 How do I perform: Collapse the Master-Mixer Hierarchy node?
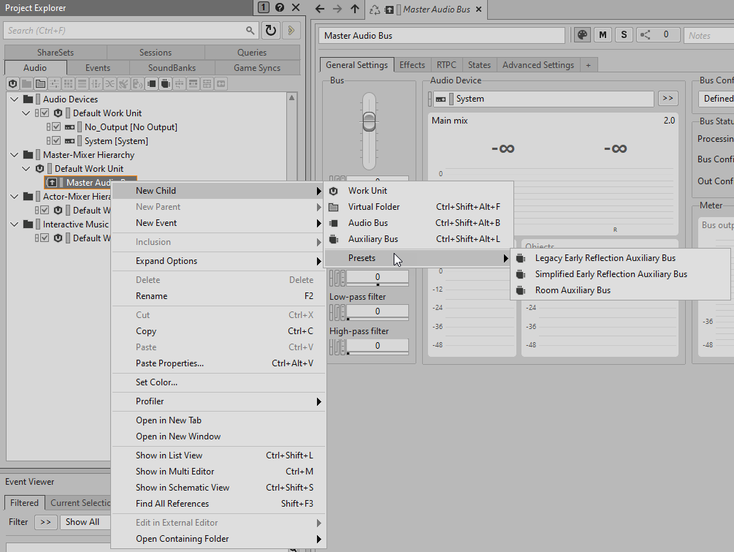(x=14, y=155)
